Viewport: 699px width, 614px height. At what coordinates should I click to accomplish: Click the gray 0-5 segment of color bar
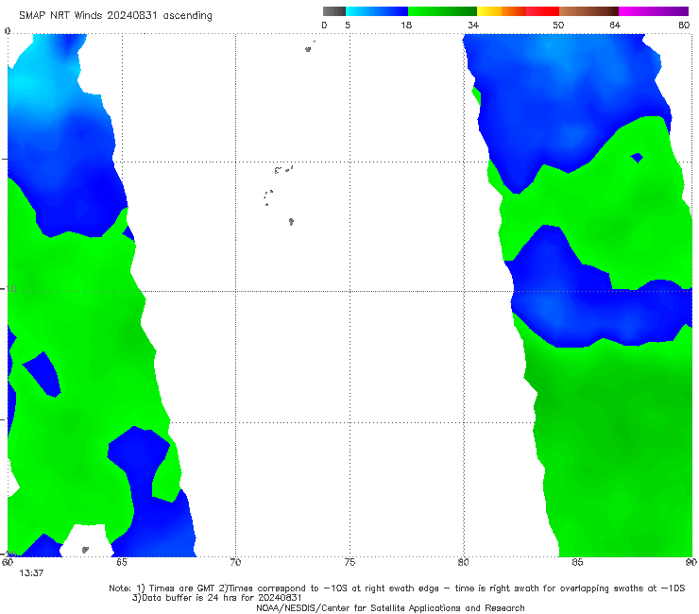coord(334,11)
